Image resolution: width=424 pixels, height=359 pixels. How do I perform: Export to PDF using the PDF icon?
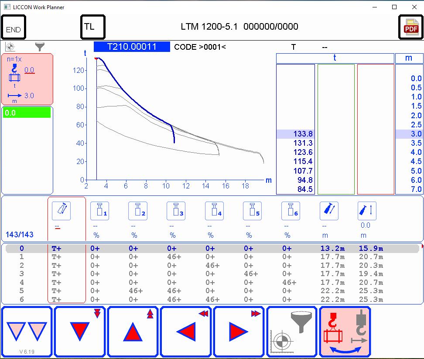(x=411, y=27)
